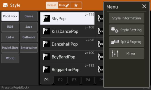151x90 pixels.
Task: Click the Pop icon beside ReggaetonPop
Action: [46, 69]
